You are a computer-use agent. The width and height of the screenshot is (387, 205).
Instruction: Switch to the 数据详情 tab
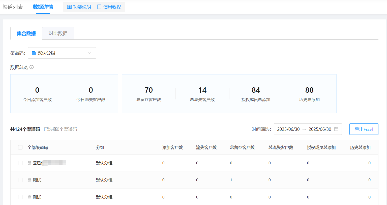click(x=43, y=7)
